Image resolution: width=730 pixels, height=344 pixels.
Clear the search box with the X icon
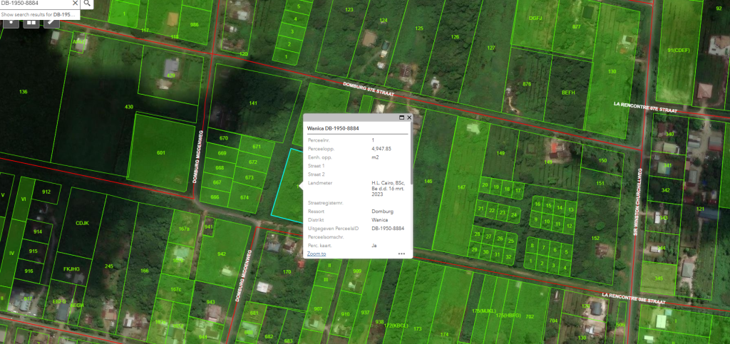[74, 3]
